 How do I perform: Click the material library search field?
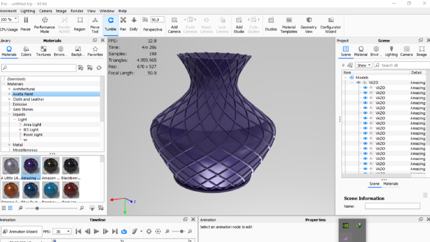point(38,68)
